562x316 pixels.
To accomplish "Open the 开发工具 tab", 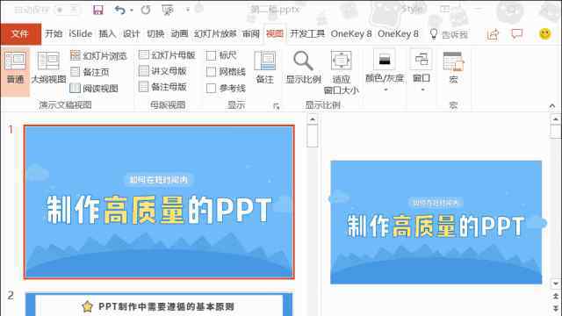I will (307, 34).
